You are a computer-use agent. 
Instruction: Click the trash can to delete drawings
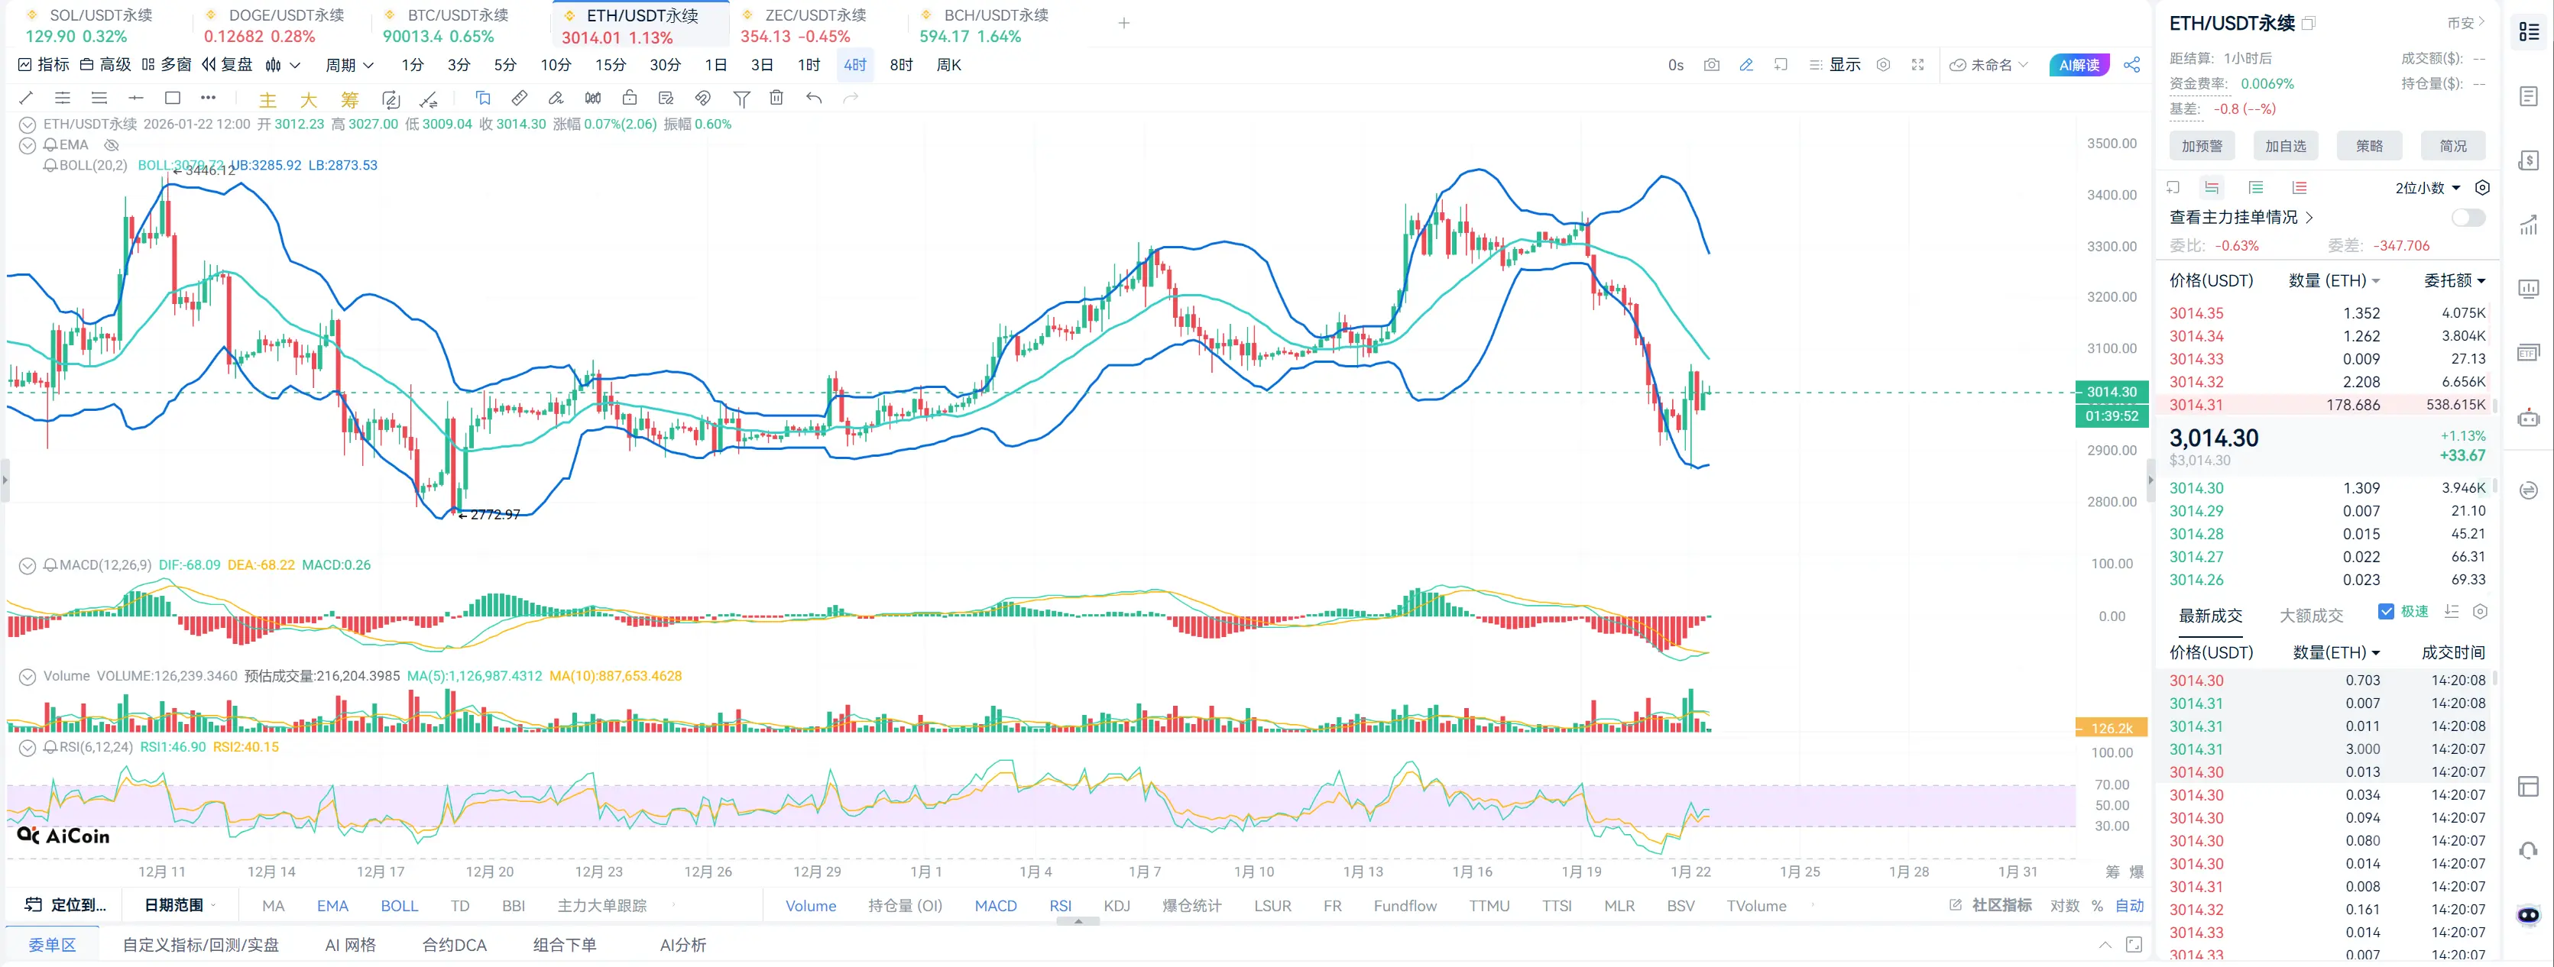[776, 98]
